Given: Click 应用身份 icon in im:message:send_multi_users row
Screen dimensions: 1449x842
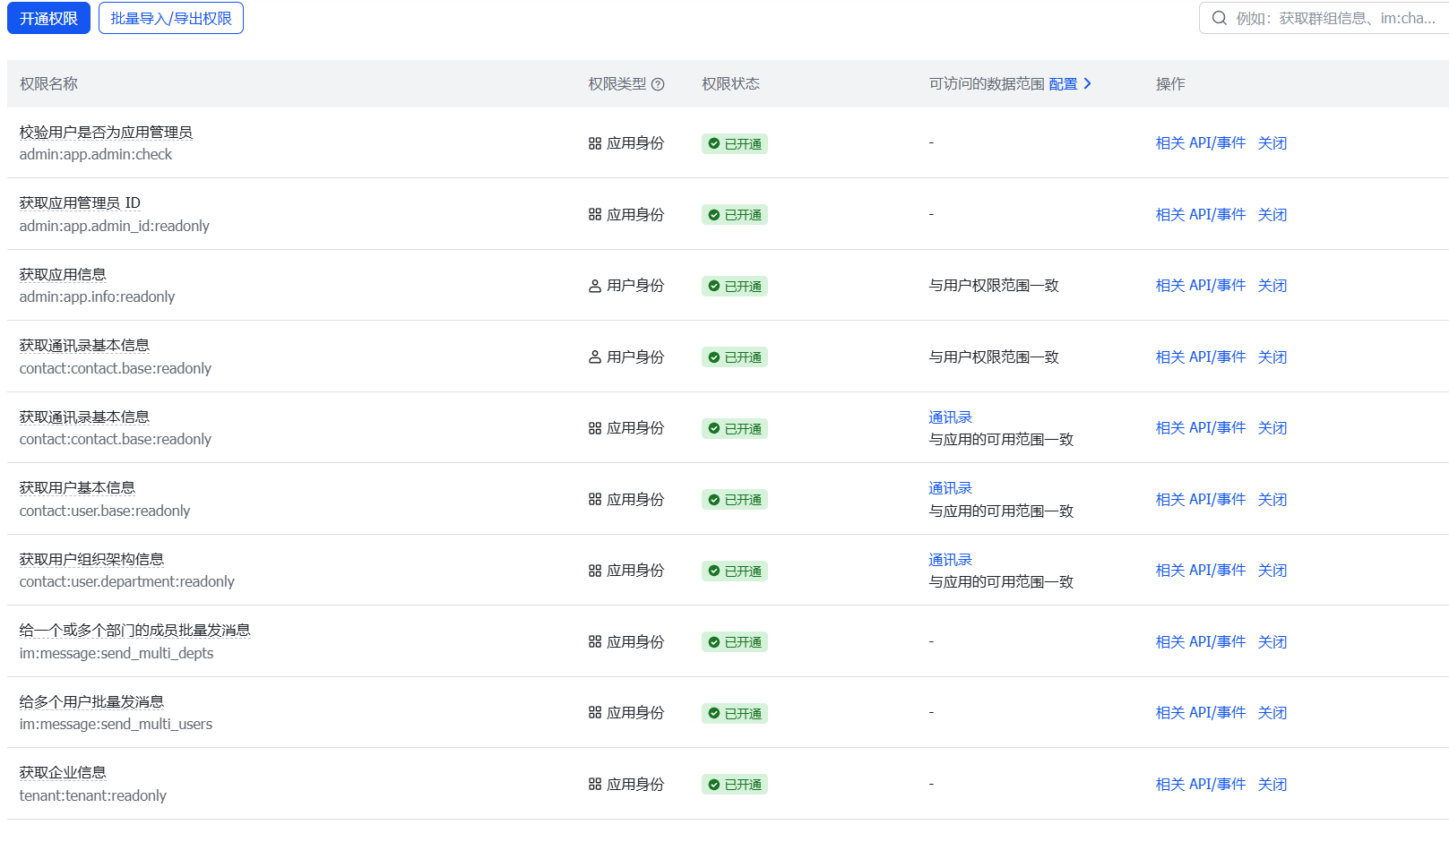Looking at the screenshot, I should tap(595, 713).
